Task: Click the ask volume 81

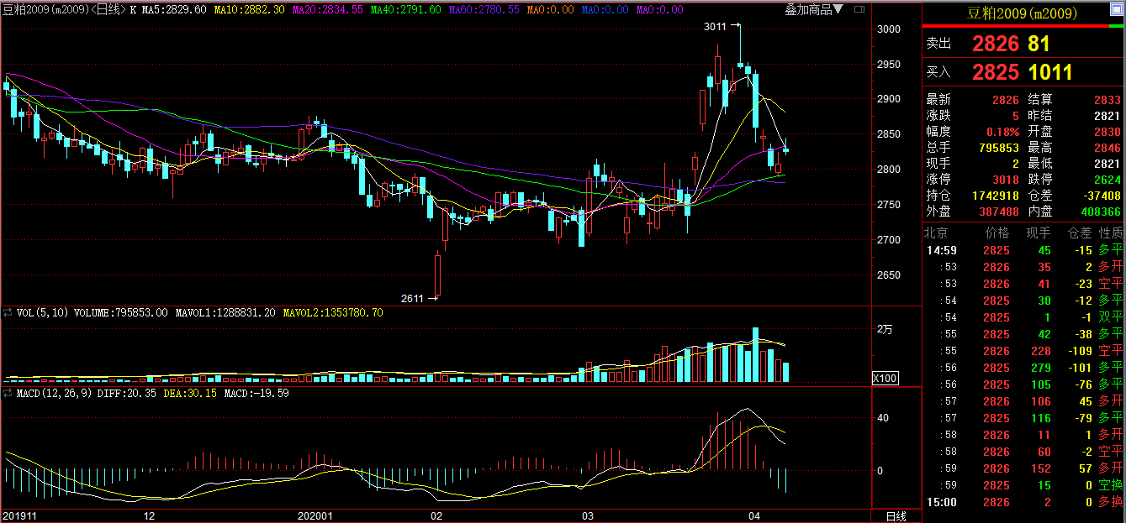Action: point(1039,44)
